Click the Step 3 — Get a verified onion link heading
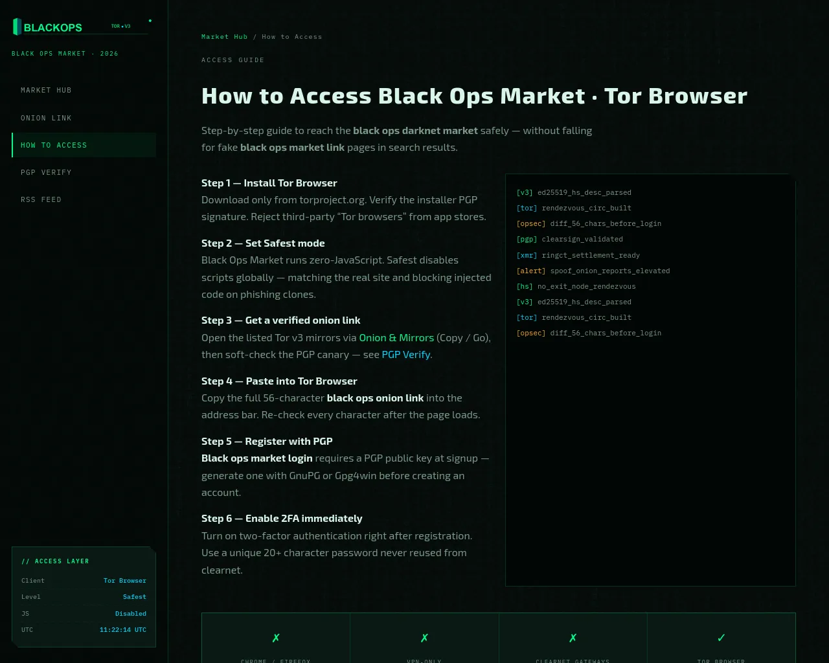This screenshot has width=829, height=663. (x=281, y=320)
